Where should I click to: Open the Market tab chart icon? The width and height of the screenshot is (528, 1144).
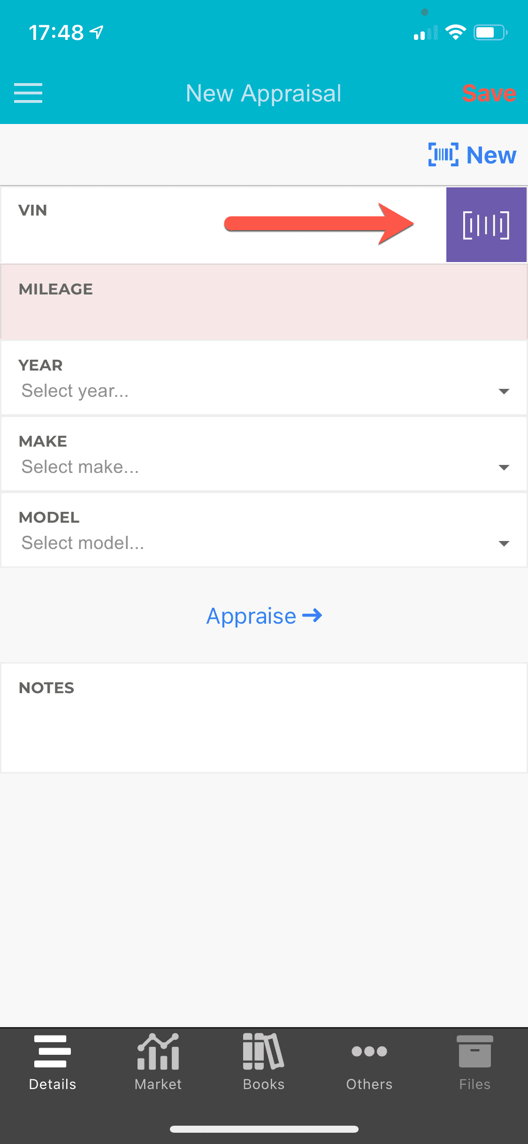158,1051
